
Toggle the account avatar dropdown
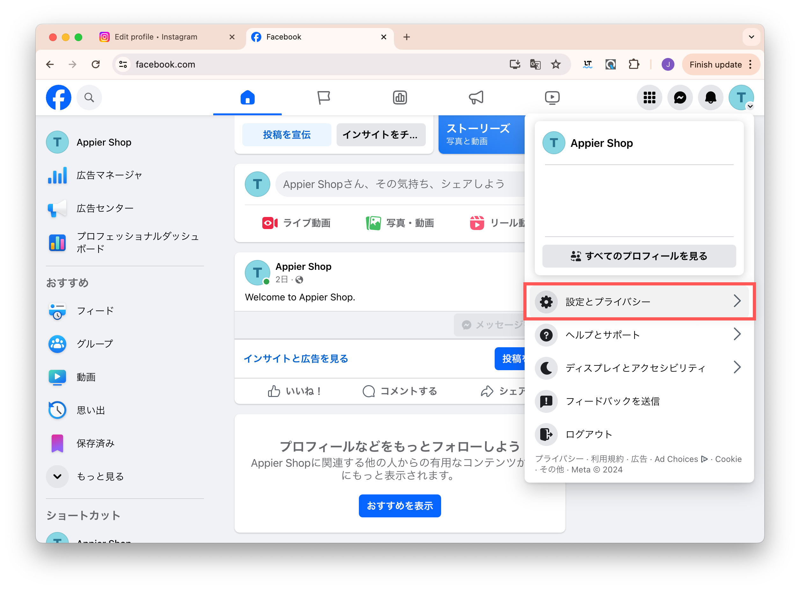741,97
